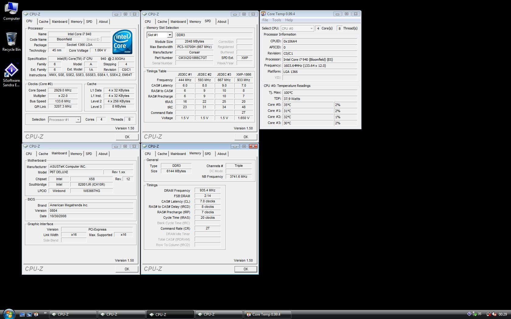Click the Frequency value in Core Temp
Viewport: 511px width, 319px height.
320,66
